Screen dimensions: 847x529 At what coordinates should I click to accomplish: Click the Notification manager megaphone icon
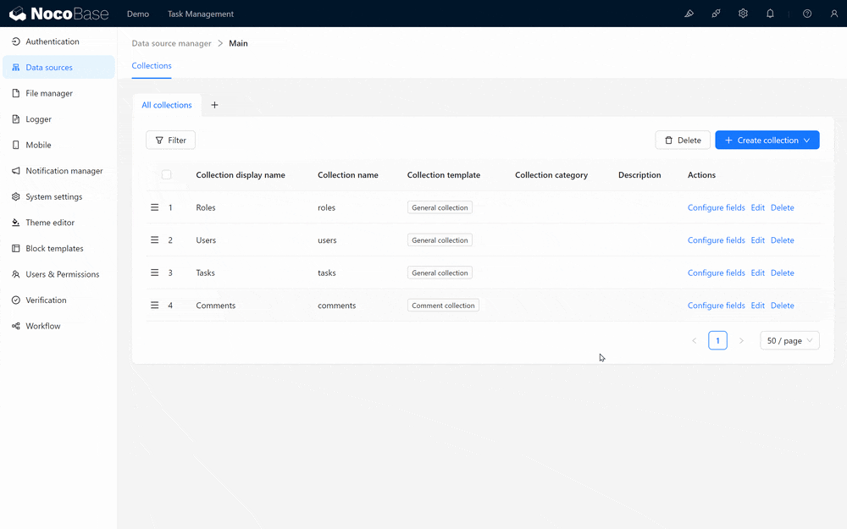(x=15, y=171)
